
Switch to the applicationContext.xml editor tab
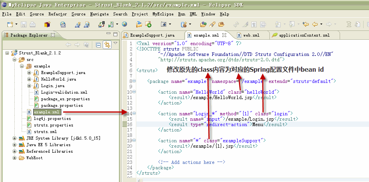click(x=304, y=35)
